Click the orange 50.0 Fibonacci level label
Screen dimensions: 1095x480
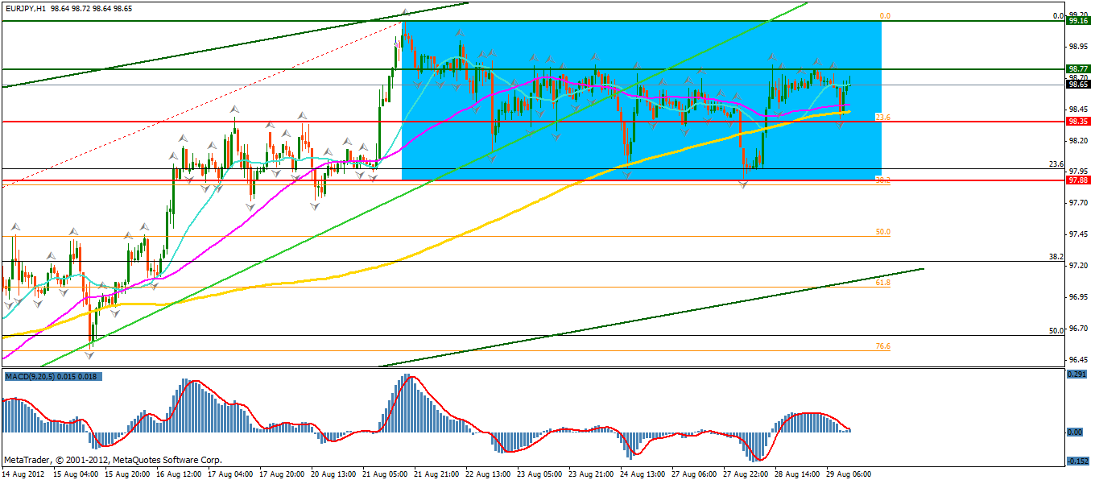click(x=882, y=232)
